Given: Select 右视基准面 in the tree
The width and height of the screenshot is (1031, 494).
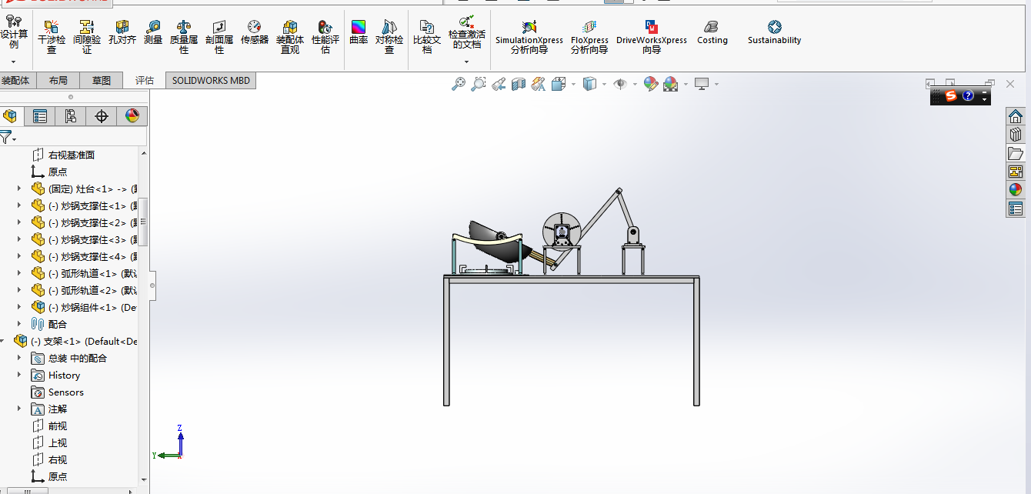Looking at the screenshot, I should (72, 155).
